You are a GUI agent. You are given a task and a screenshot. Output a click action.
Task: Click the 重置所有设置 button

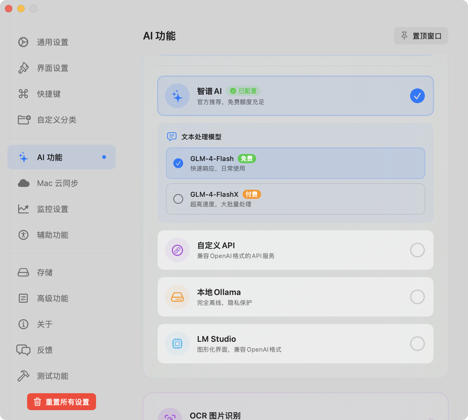61,402
